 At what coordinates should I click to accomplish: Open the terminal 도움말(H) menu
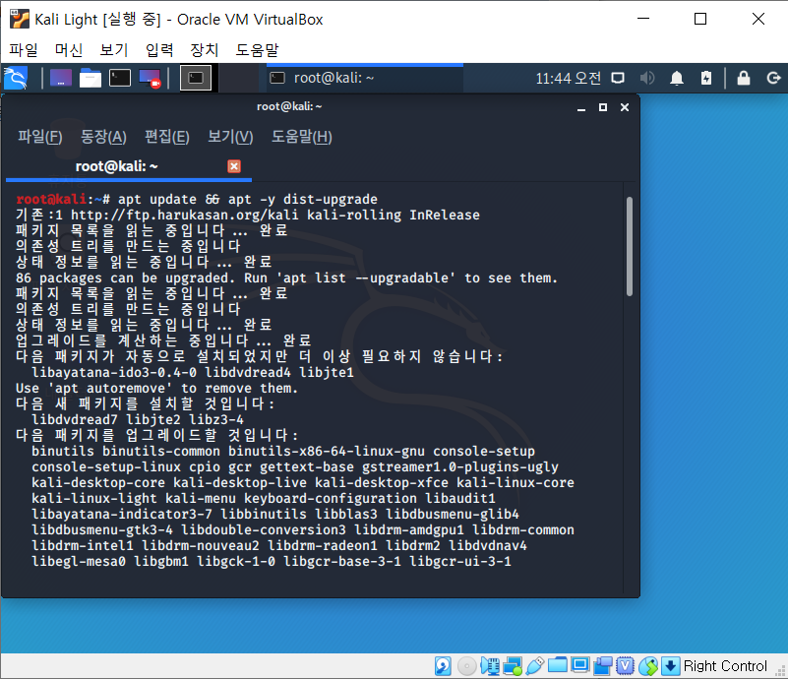coord(302,137)
